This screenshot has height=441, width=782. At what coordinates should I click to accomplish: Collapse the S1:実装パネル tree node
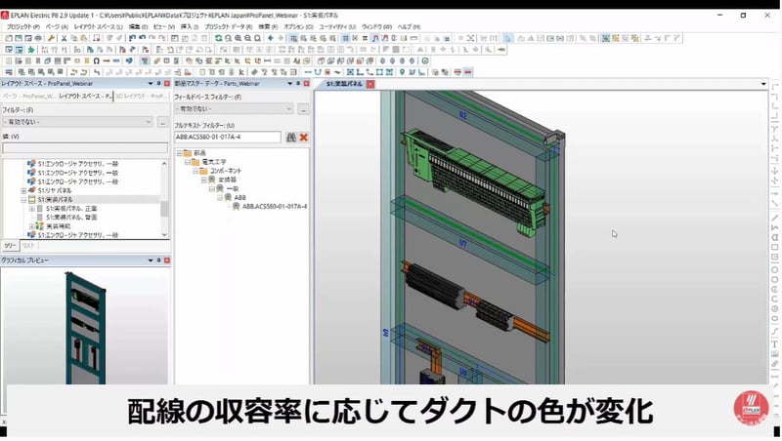tap(23, 200)
